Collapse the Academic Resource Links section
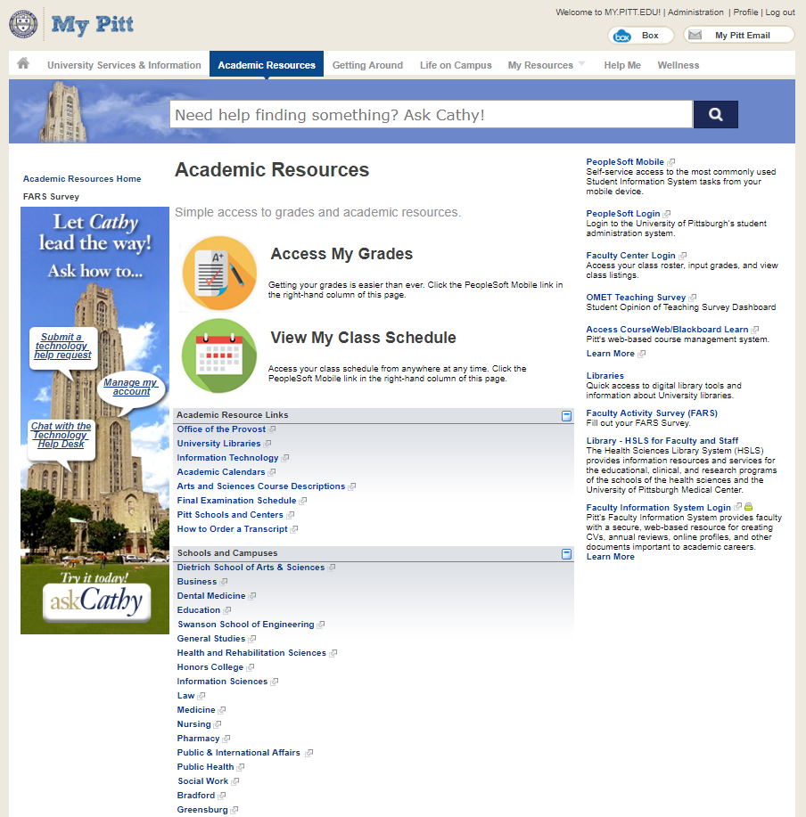806x817 pixels. pos(566,416)
